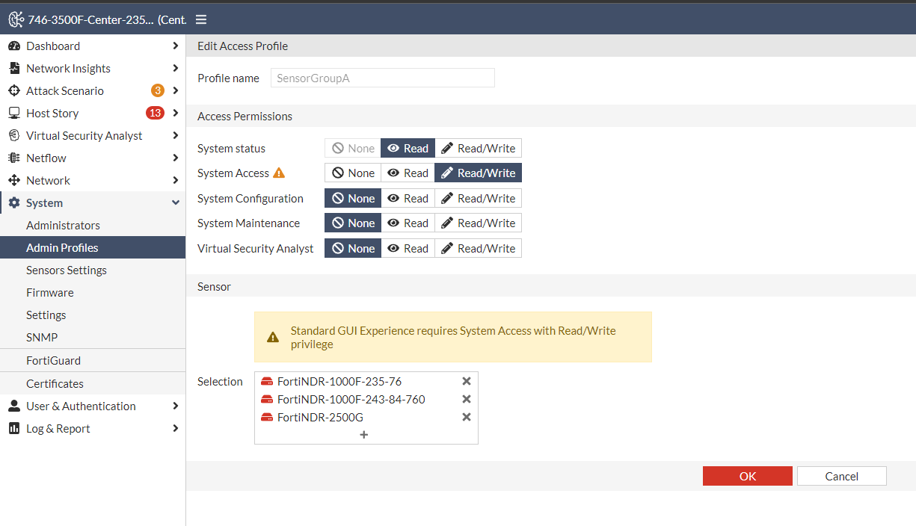
Task: Click the Netflow icon in sidebar
Action: pyautogui.click(x=13, y=158)
